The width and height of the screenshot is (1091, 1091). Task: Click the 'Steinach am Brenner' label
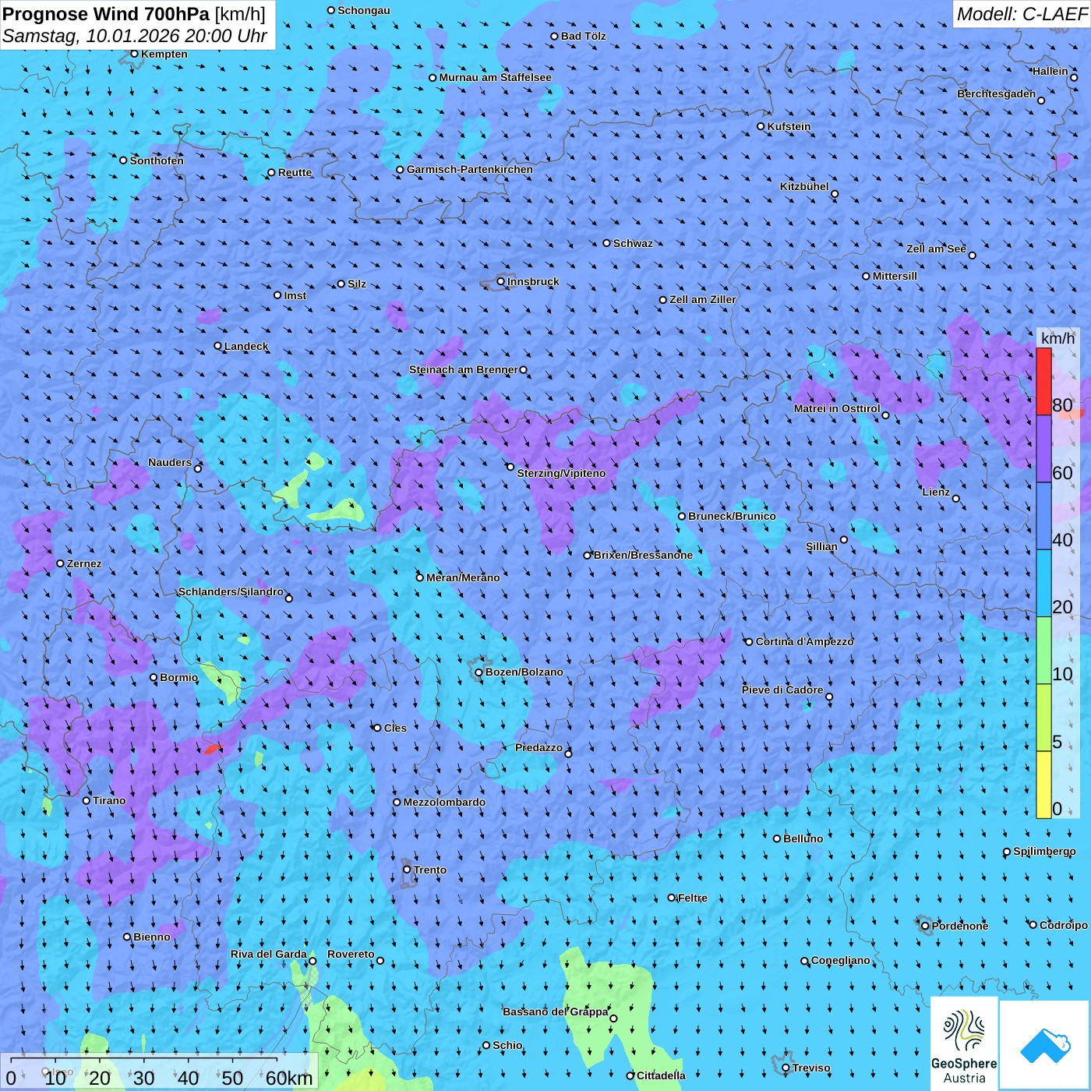click(x=464, y=369)
